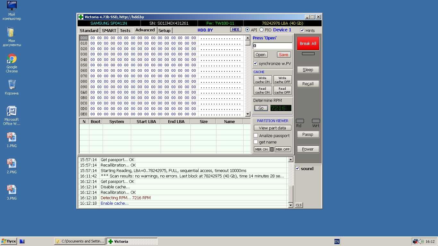
Task: Click hex row offset 0A0
Action: [x=84, y=92]
